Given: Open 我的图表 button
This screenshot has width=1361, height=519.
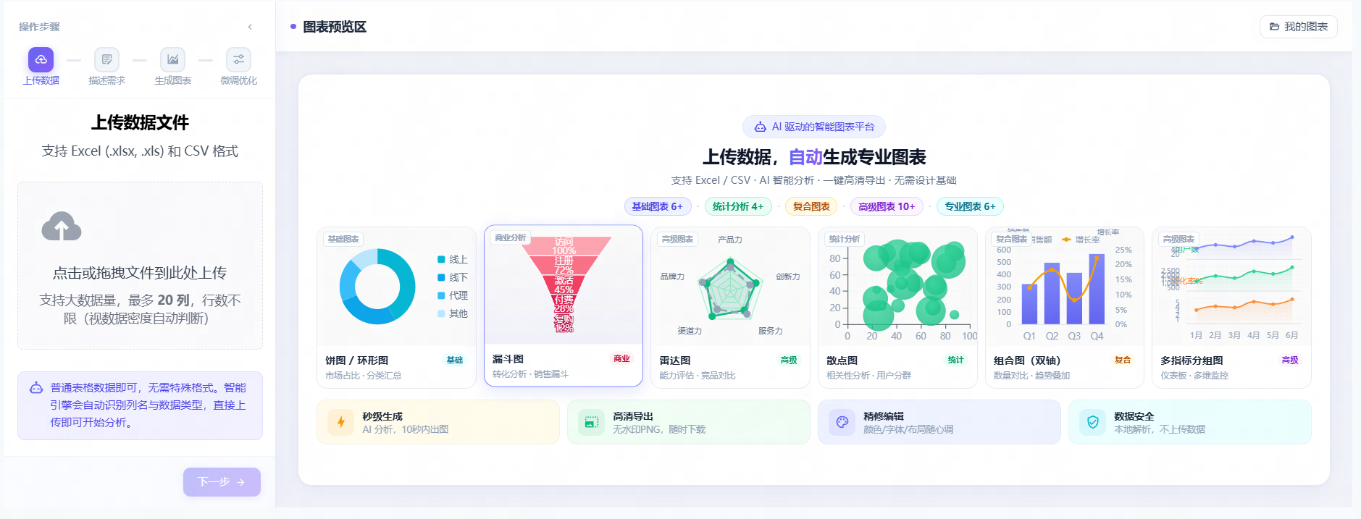Looking at the screenshot, I should tap(1298, 27).
